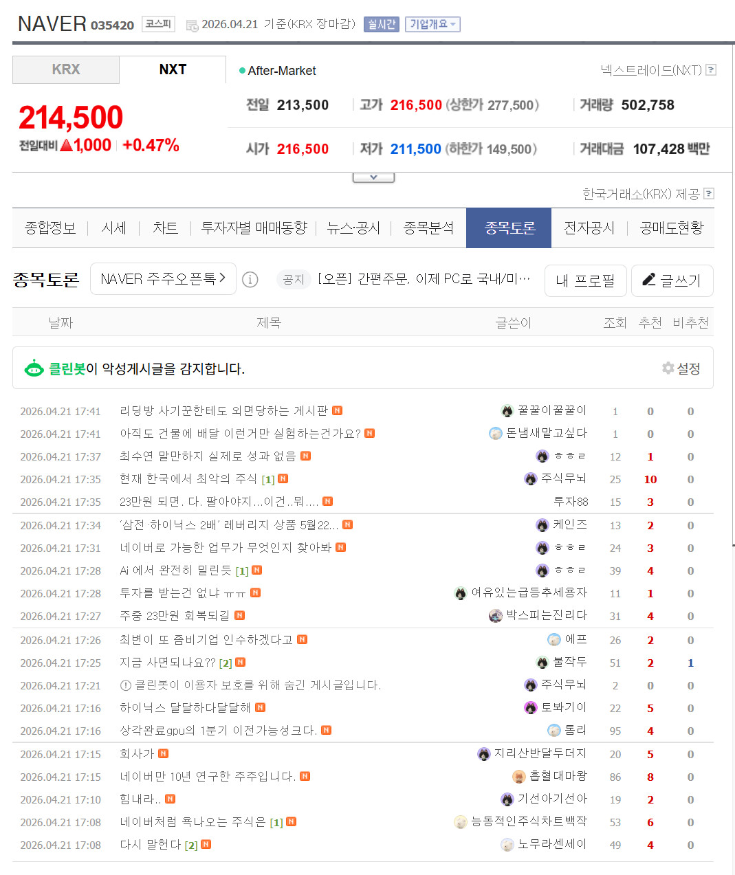The width and height of the screenshot is (735, 875).
Task: Click avatar icon next to 기선아기선아
Action: point(507,799)
